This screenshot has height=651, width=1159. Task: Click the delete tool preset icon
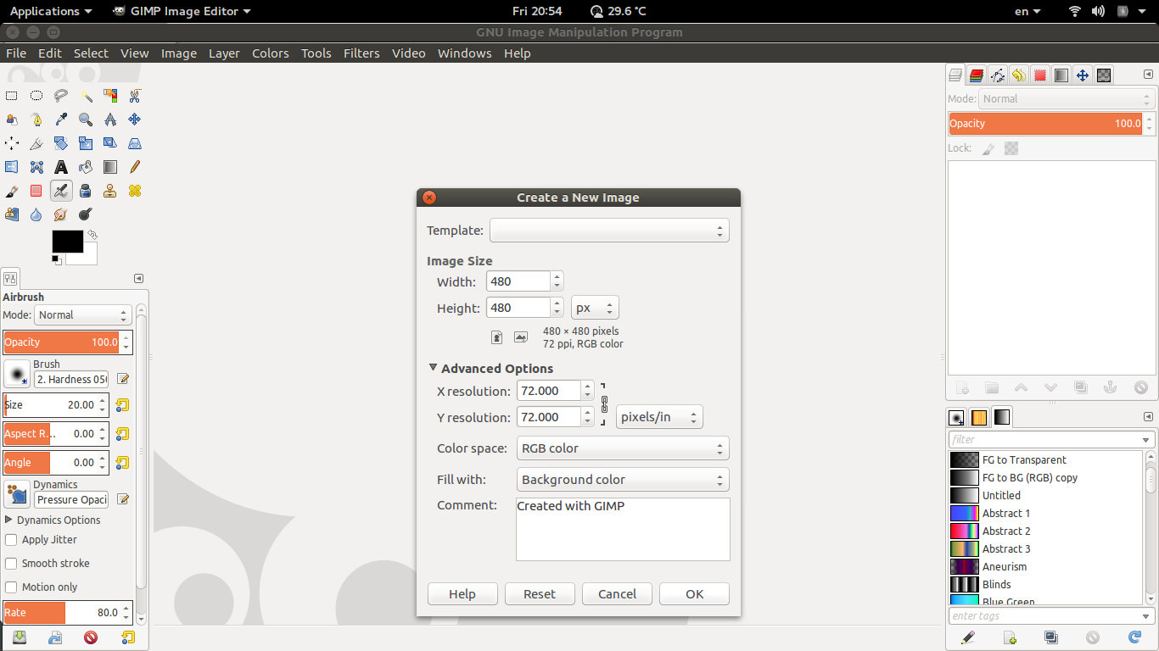[x=91, y=637]
